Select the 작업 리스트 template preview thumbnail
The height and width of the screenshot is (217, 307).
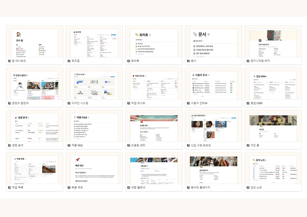(154, 85)
